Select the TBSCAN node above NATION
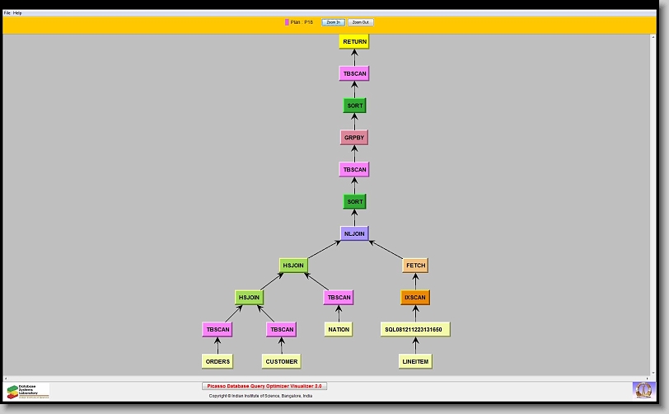Screen dimensions: 669x414 [x=339, y=297]
